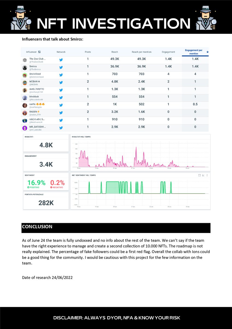
Task: Sort the table by the Engagement column
Action: pyautogui.click(x=168, y=52)
